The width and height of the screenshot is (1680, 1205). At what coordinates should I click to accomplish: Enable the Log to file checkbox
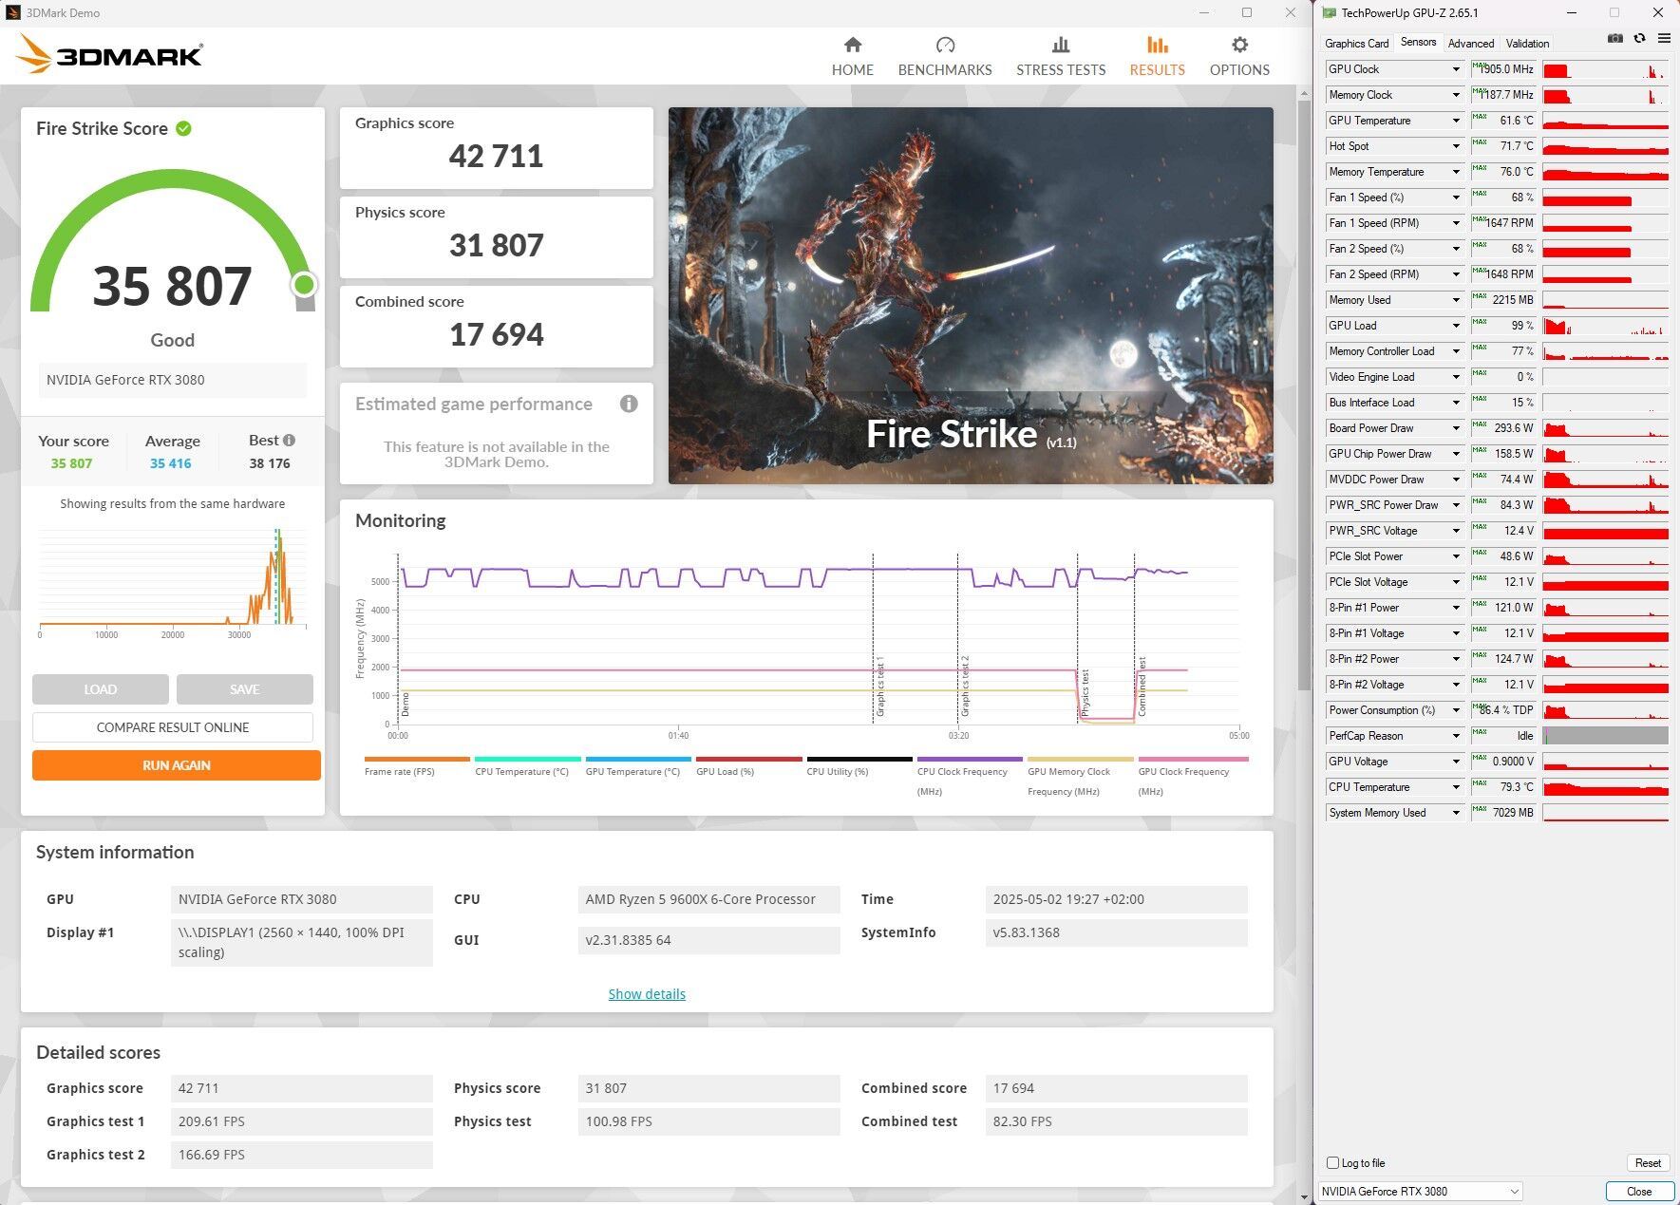1333,1162
